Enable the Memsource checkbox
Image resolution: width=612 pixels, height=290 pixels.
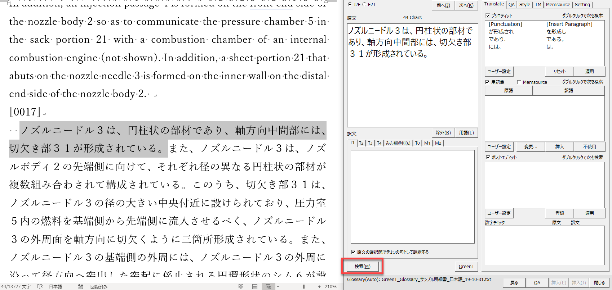pos(519,82)
